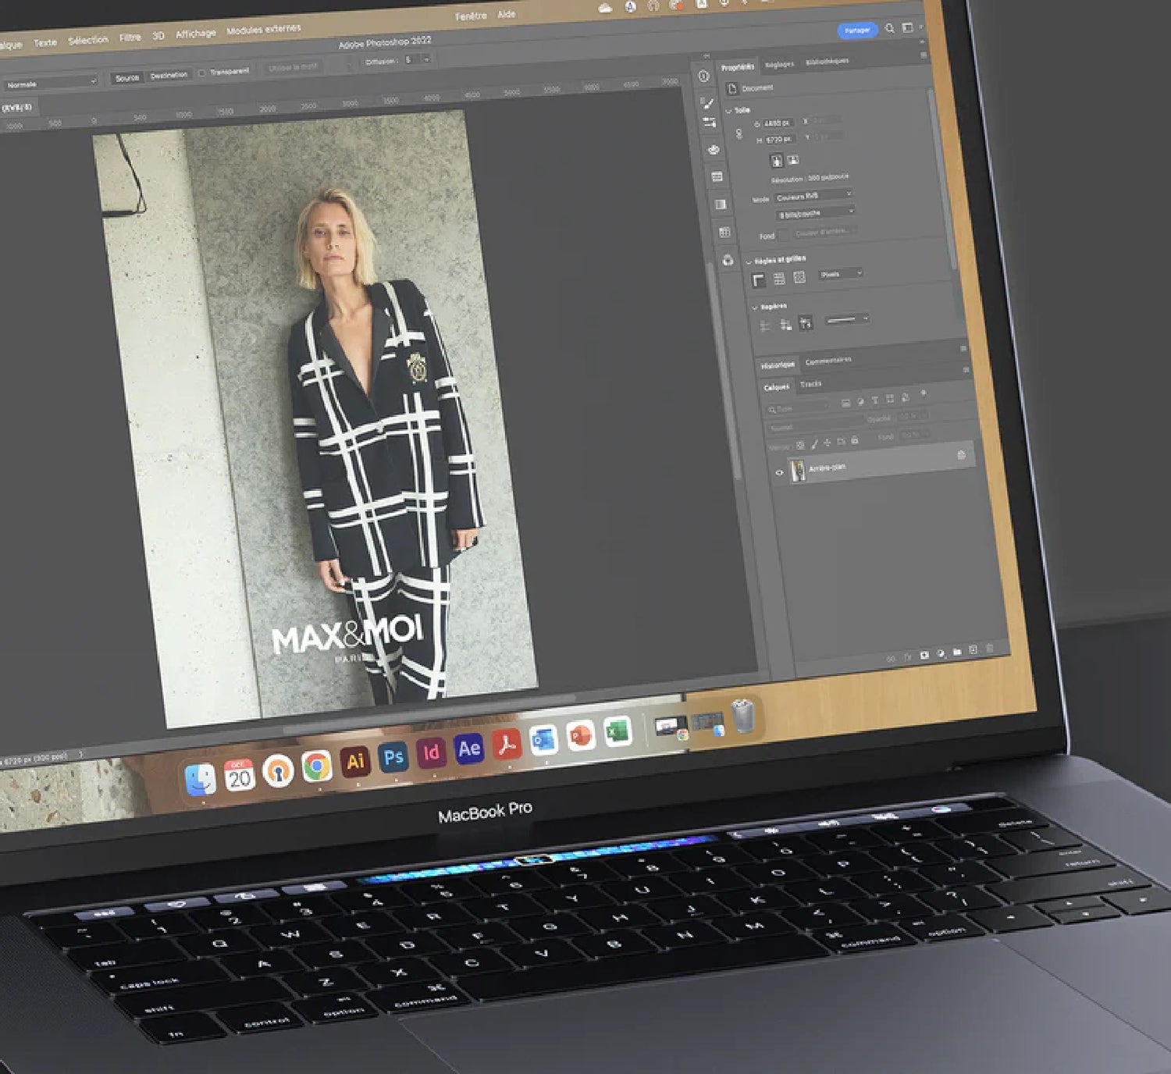Screen dimensions: 1171x1074
Task: Open the Sélection menu
Action: (x=87, y=40)
